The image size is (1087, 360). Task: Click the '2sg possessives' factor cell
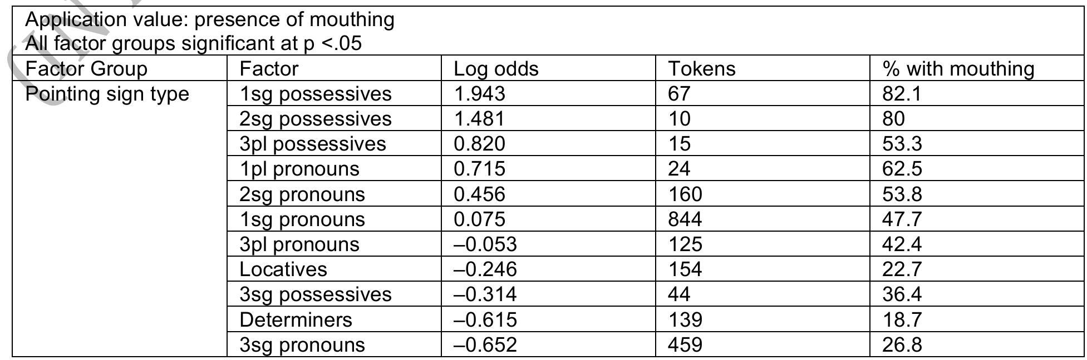334,118
